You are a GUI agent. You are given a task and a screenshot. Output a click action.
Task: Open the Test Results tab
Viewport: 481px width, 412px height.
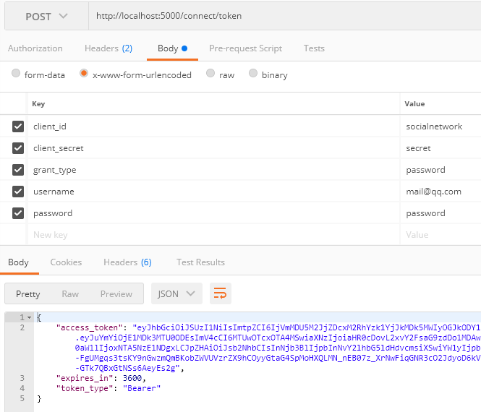tap(200, 262)
